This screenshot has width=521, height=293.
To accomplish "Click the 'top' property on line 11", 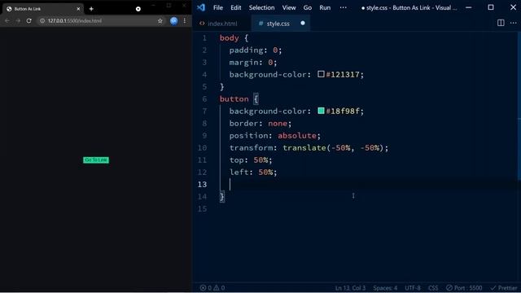I will (237, 160).
